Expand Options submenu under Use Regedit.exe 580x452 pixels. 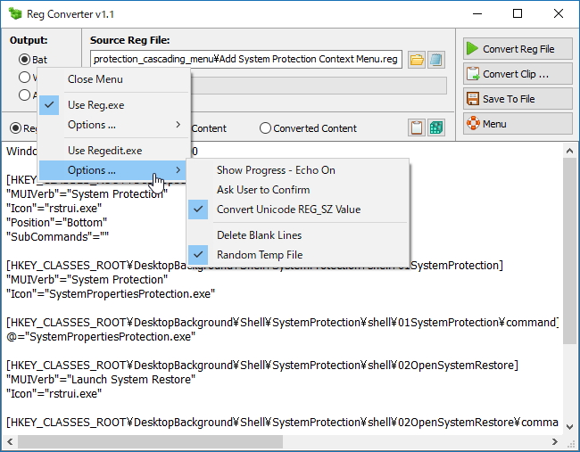114,170
